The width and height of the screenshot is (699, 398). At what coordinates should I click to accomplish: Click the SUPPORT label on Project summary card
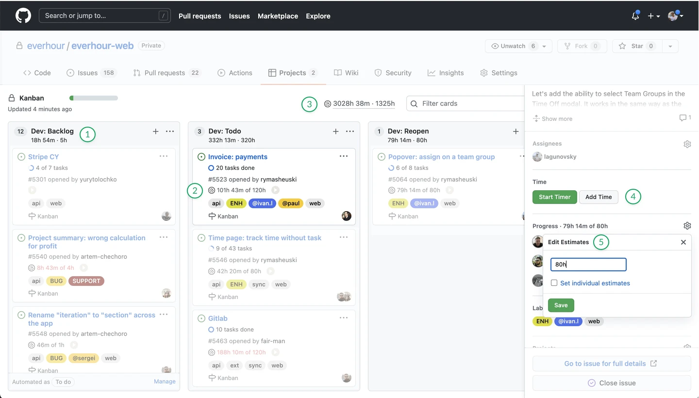pyautogui.click(x=86, y=281)
